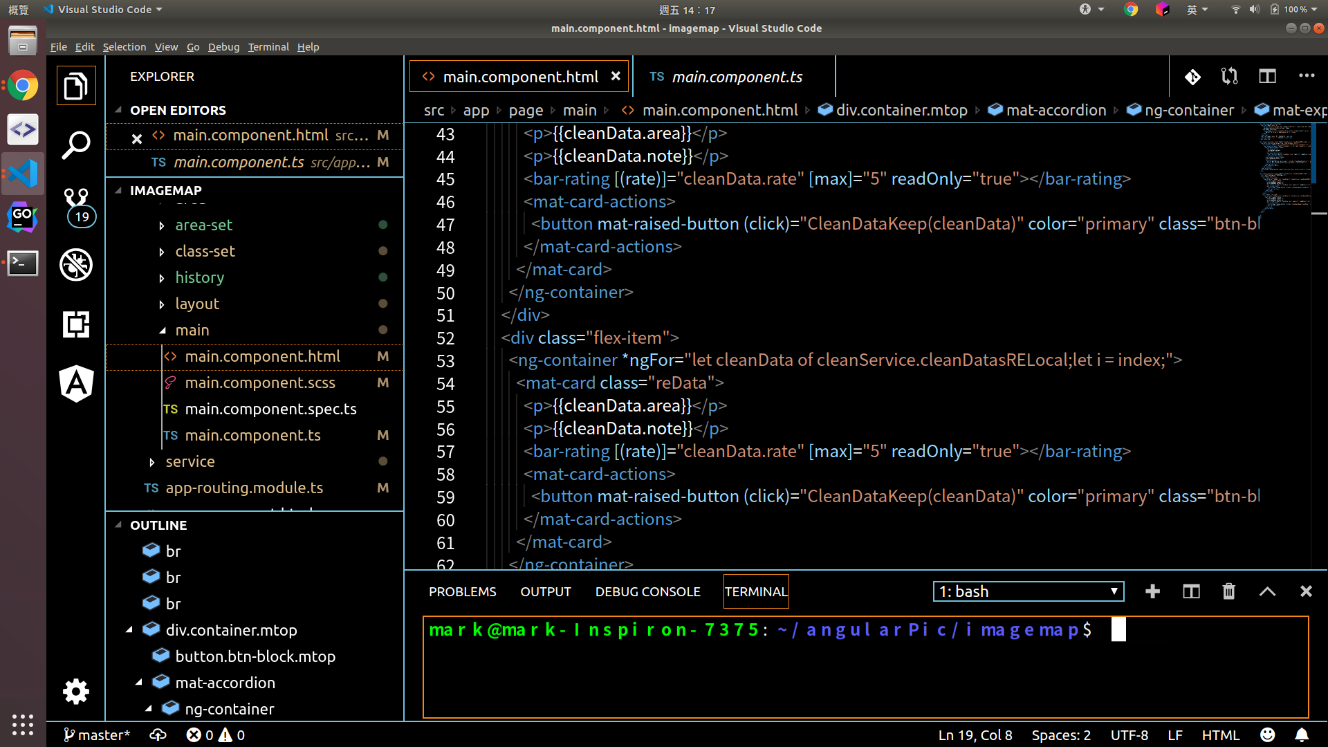This screenshot has width=1328, height=747.
Task: Open the Debug view in the activity bar
Action: coord(76,265)
